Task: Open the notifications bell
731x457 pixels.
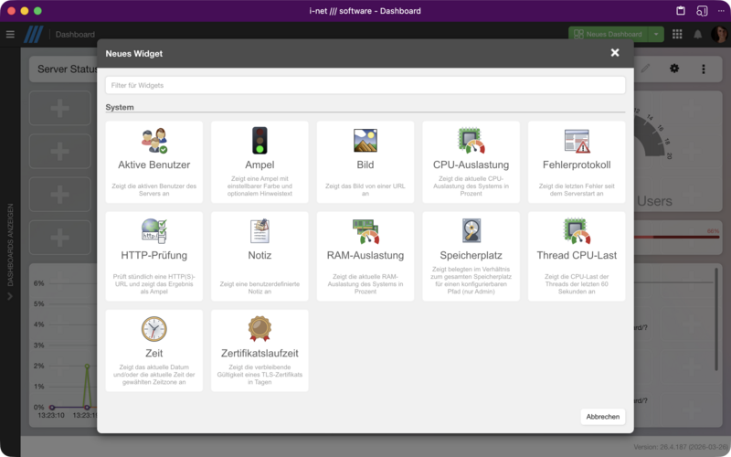Action: pyautogui.click(x=698, y=34)
